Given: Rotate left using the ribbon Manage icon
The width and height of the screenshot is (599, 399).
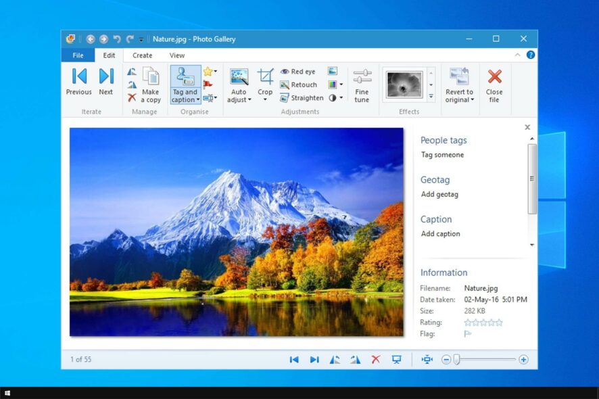Looking at the screenshot, I should click(132, 72).
